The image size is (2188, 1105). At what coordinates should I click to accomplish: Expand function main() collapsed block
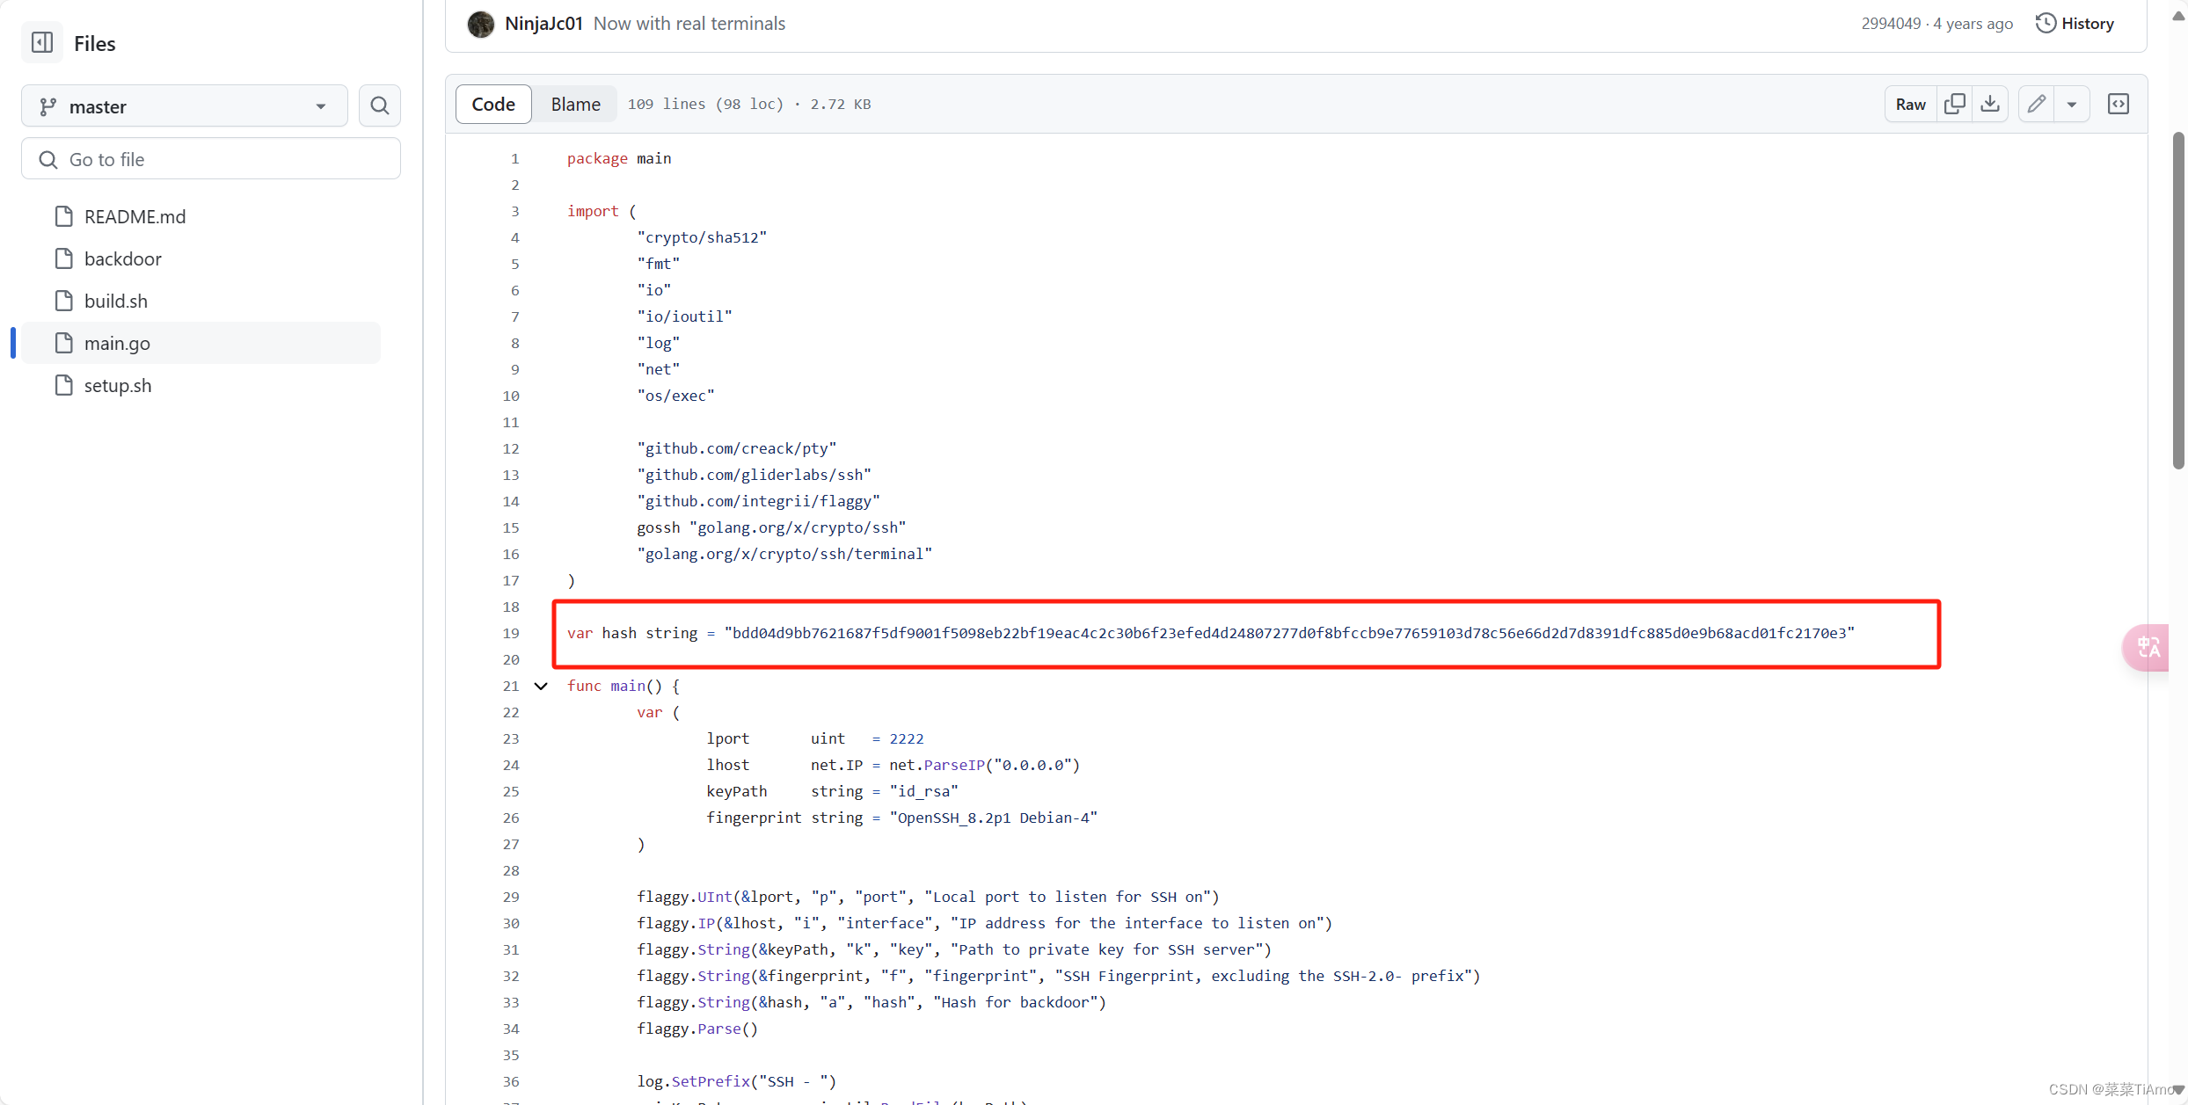click(x=542, y=687)
